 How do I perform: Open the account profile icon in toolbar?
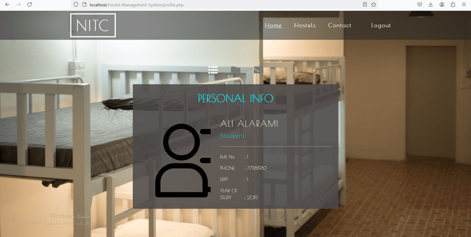442,5
